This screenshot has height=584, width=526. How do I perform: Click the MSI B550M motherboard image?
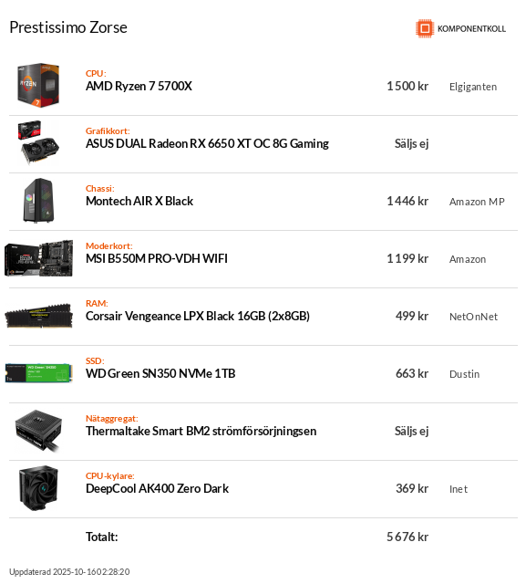click(38, 258)
